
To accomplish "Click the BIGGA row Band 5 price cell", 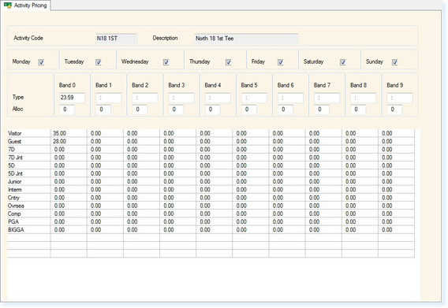I will [x=251, y=230].
